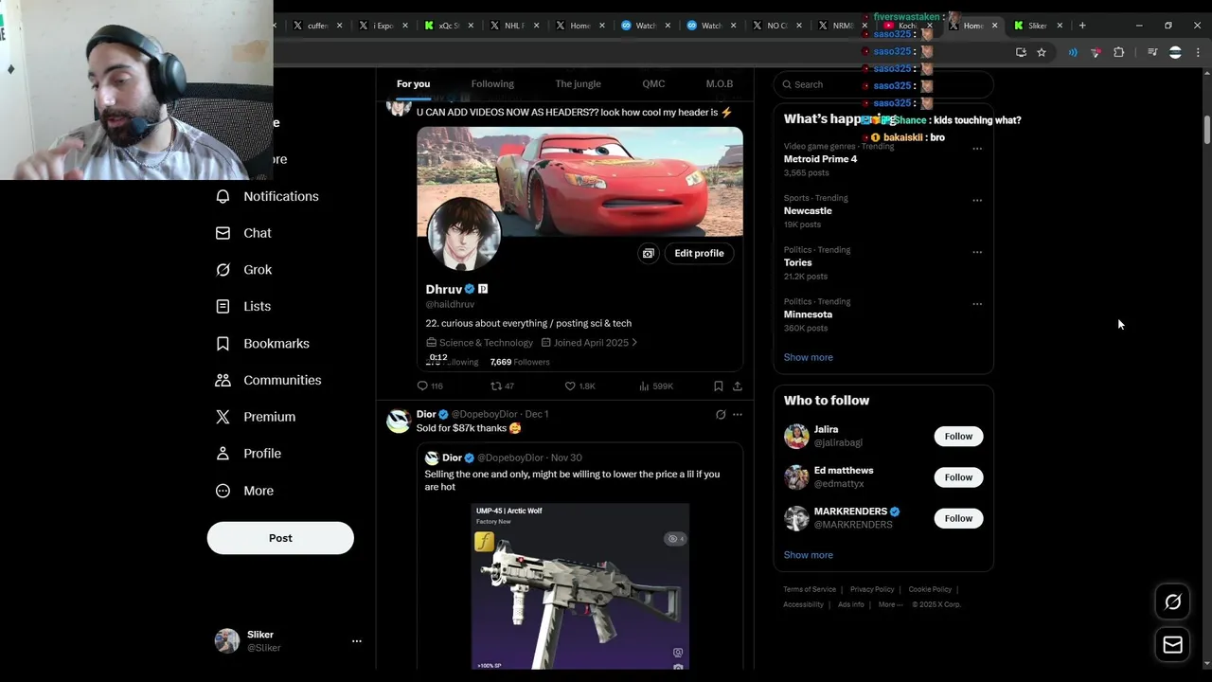Screen dimensions: 1212x682
Task: Reply to Dhruv's post with 116 replies
Action: 430,386
